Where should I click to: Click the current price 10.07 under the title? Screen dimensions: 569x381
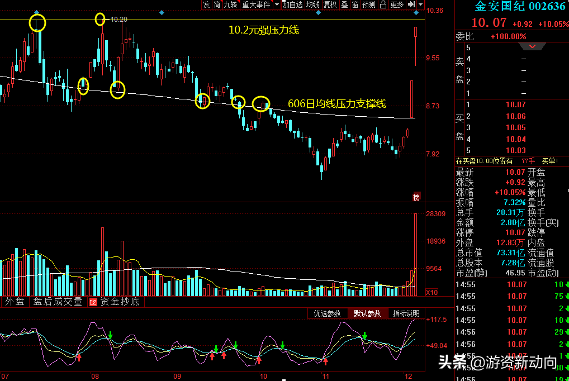pyautogui.click(x=489, y=23)
